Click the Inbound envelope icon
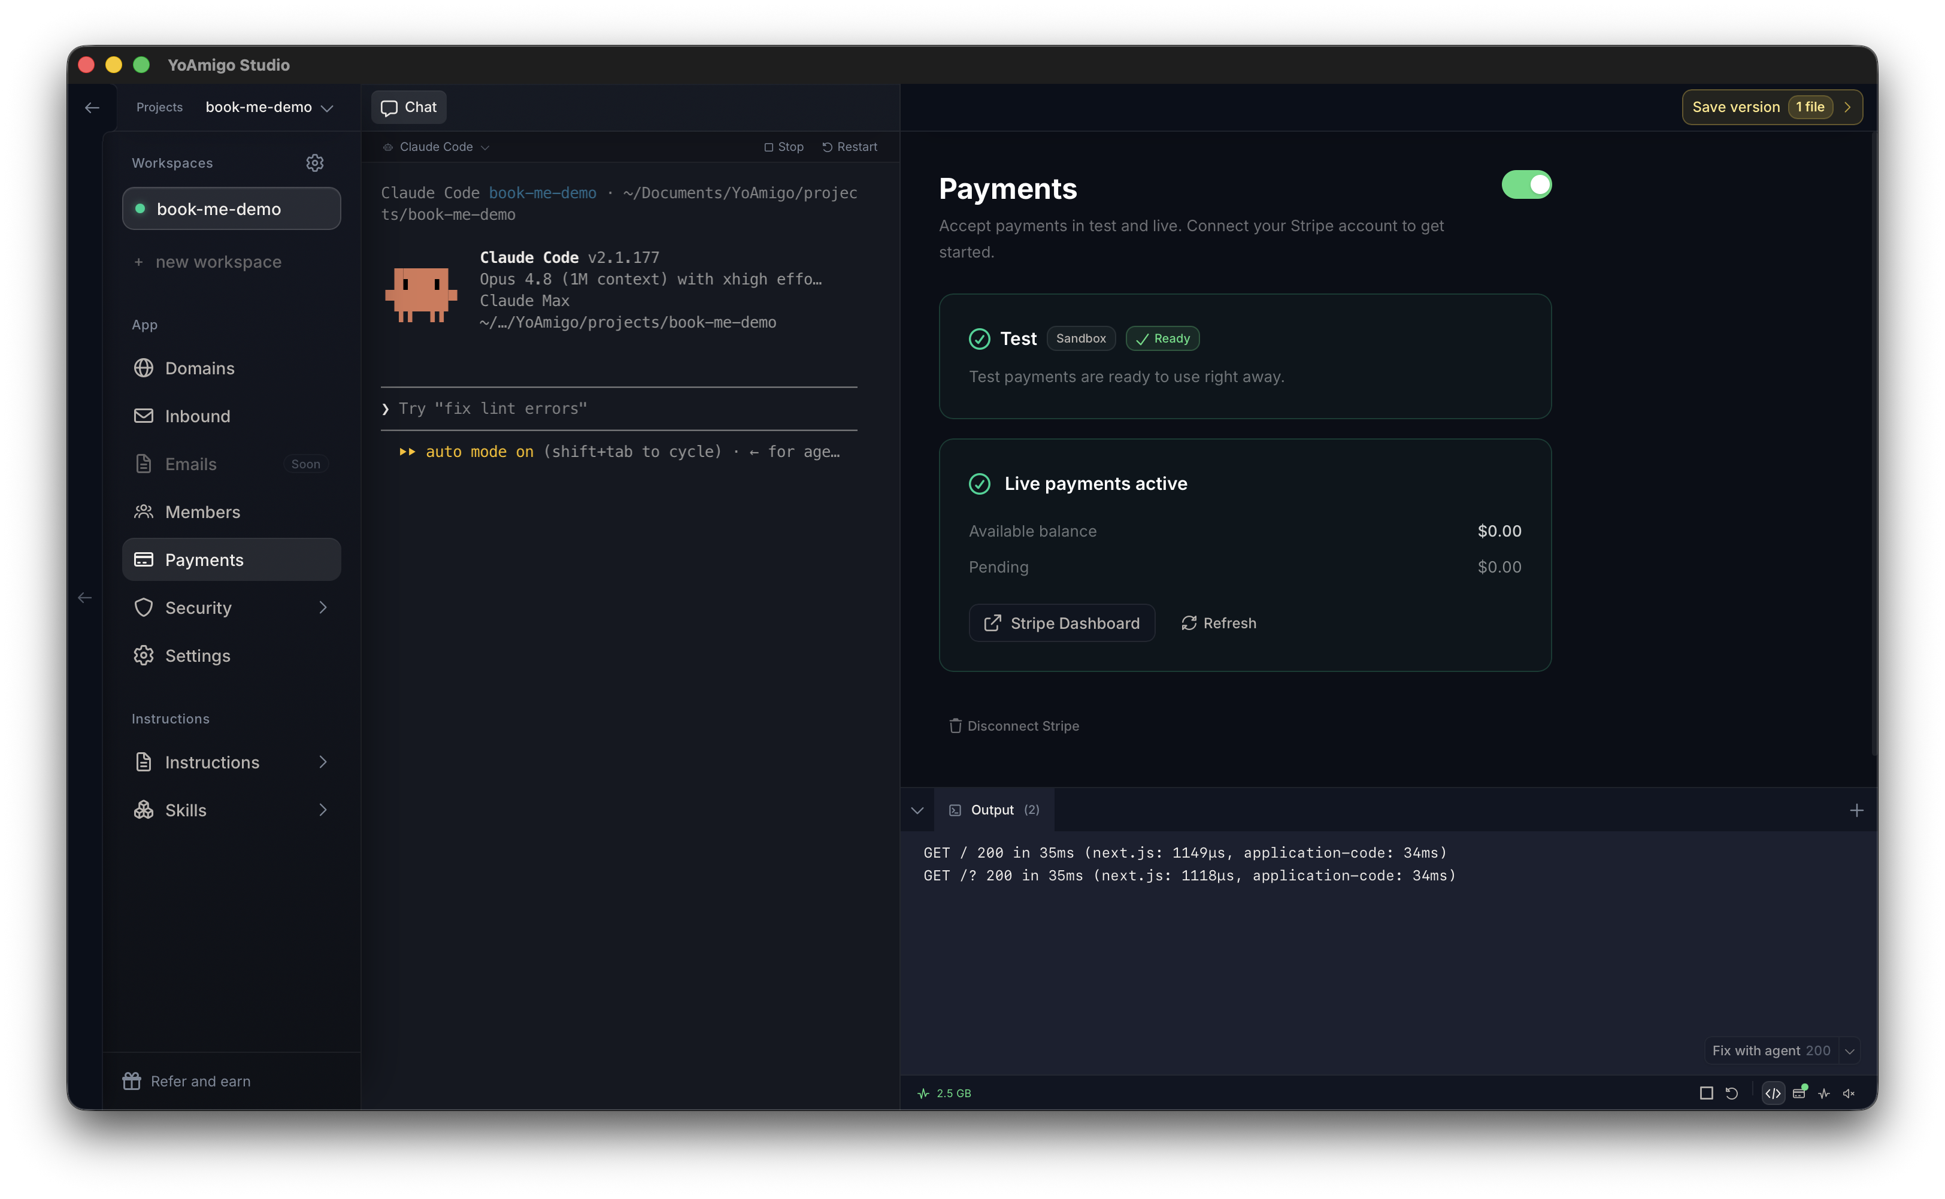1945x1199 pixels. (144, 416)
